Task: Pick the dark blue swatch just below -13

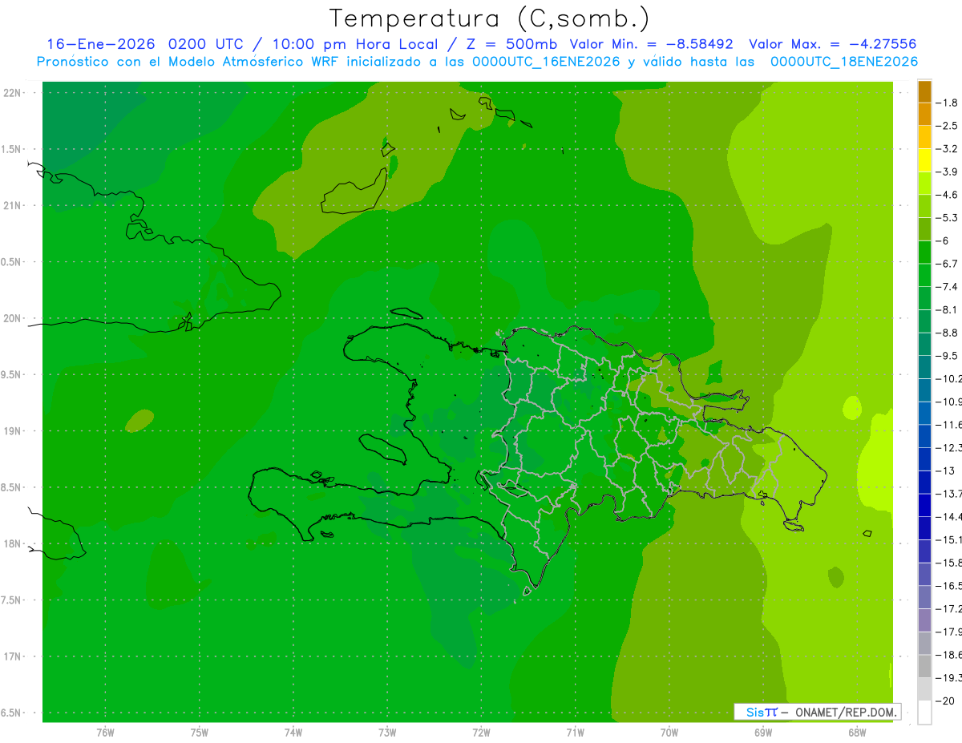Action: click(924, 483)
